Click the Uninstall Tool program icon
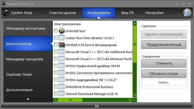194x109 pixels. pyautogui.click(x=62, y=31)
